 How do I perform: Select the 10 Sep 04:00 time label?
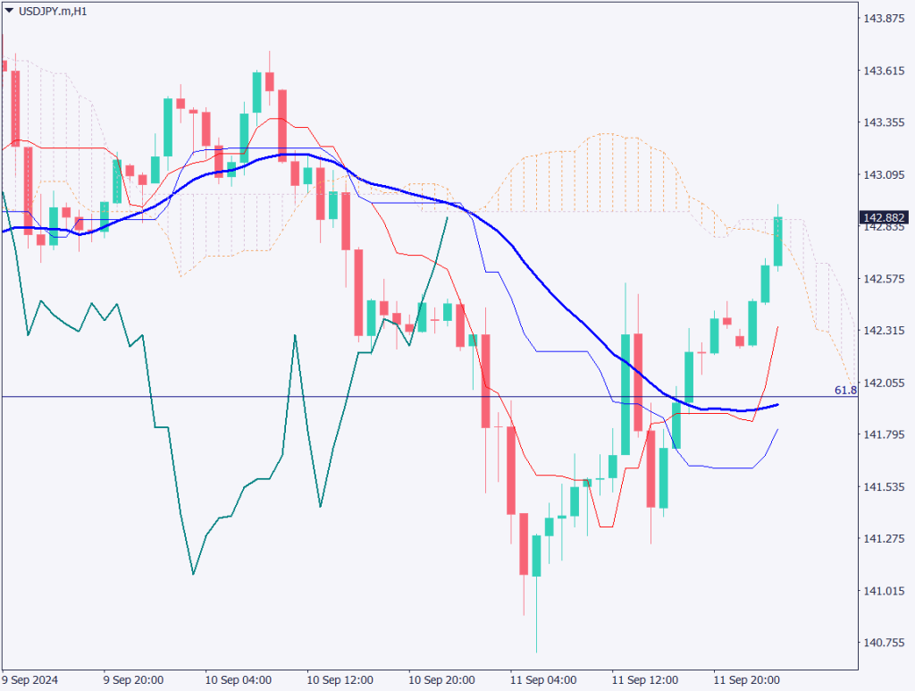(239, 679)
